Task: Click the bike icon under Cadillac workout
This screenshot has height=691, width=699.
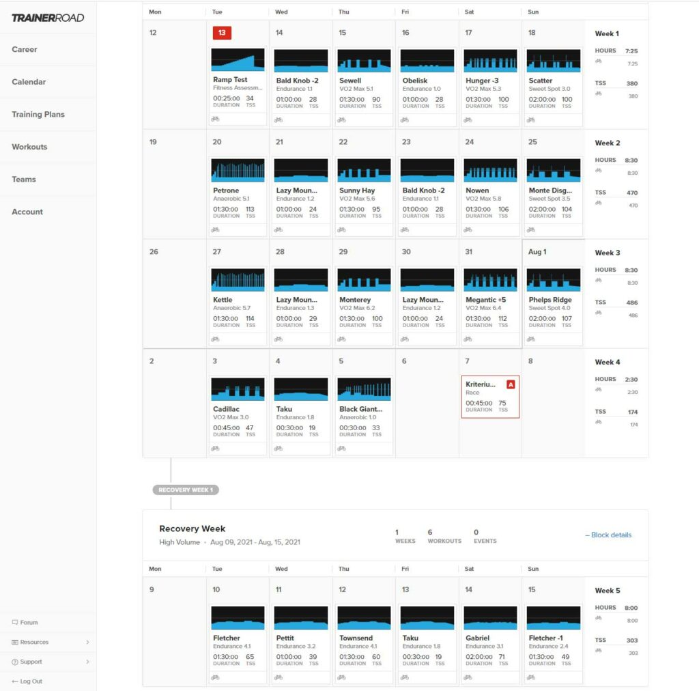Action: point(215,449)
